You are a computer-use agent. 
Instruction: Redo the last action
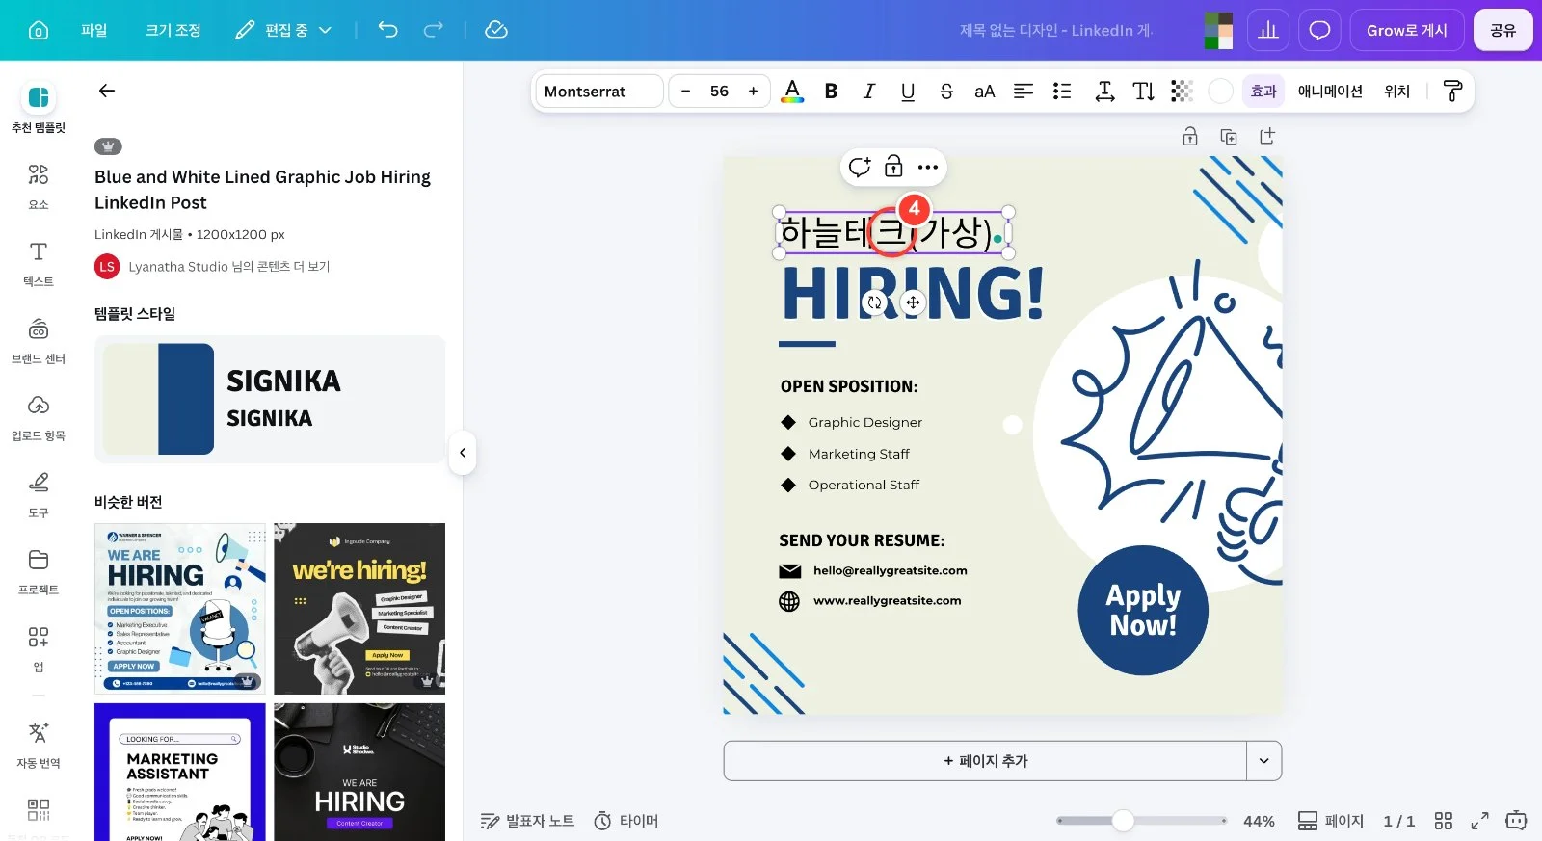click(x=434, y=30)
